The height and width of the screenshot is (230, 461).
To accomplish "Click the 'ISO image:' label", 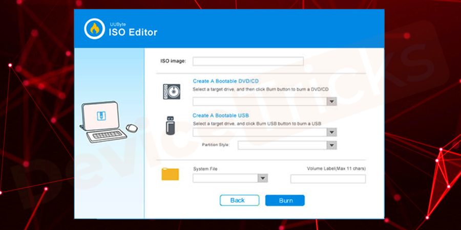I will 173,61.
